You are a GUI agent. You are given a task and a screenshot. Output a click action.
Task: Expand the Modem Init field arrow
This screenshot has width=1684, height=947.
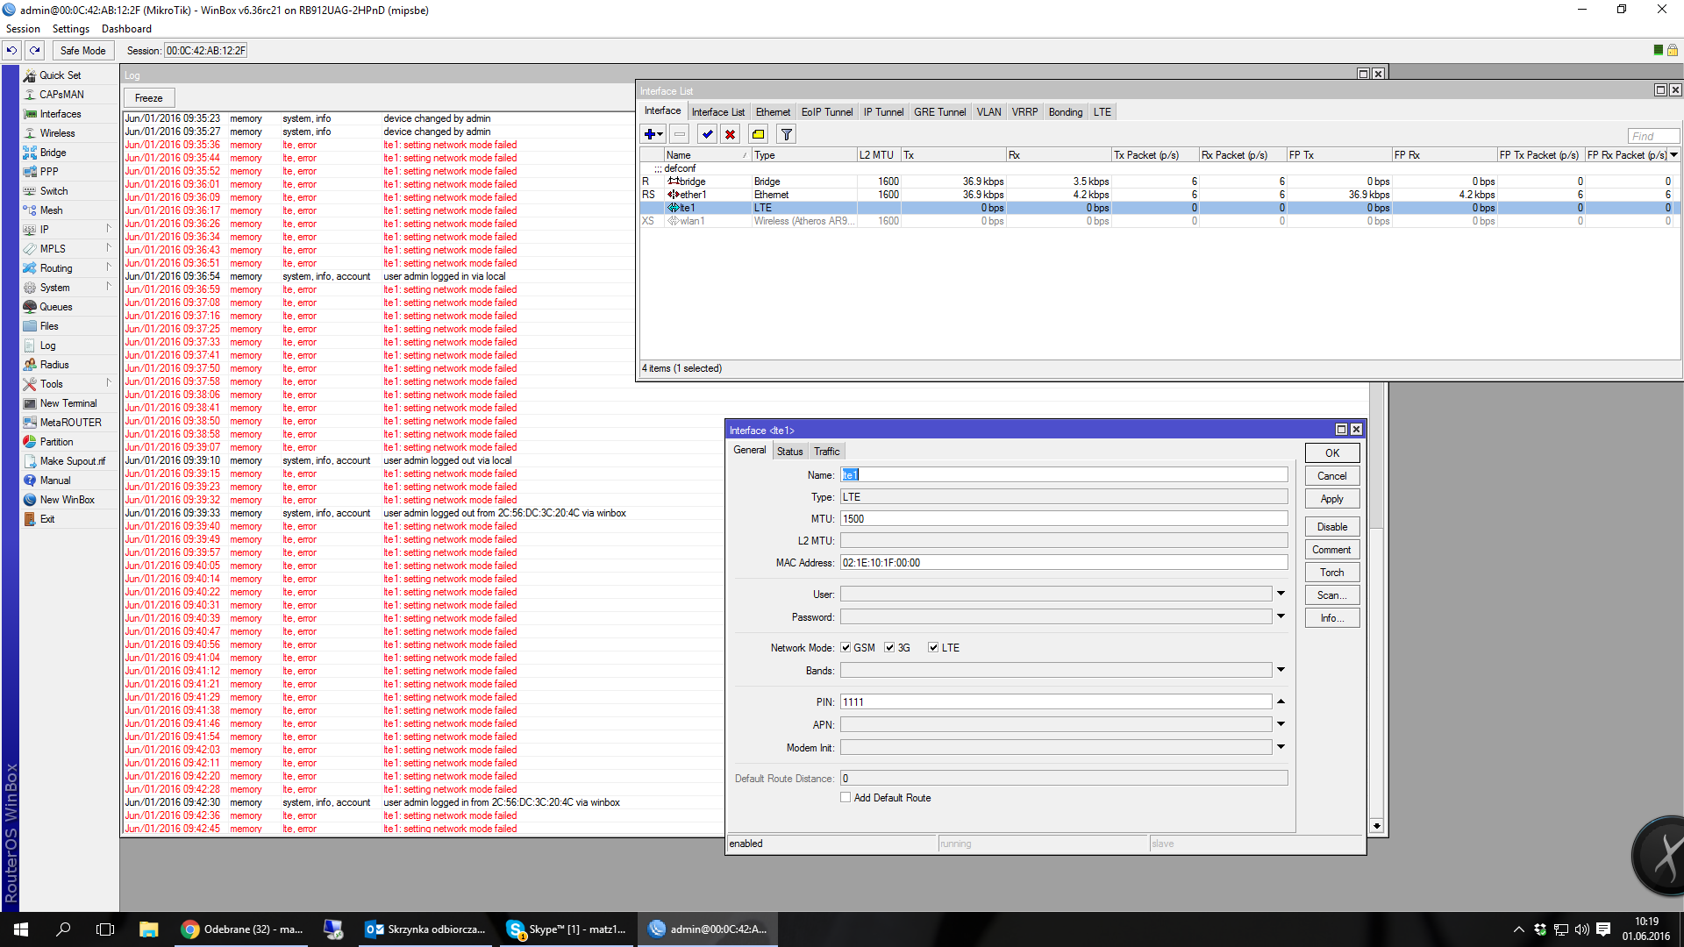pyautogui.click(x=1281, y=748)
